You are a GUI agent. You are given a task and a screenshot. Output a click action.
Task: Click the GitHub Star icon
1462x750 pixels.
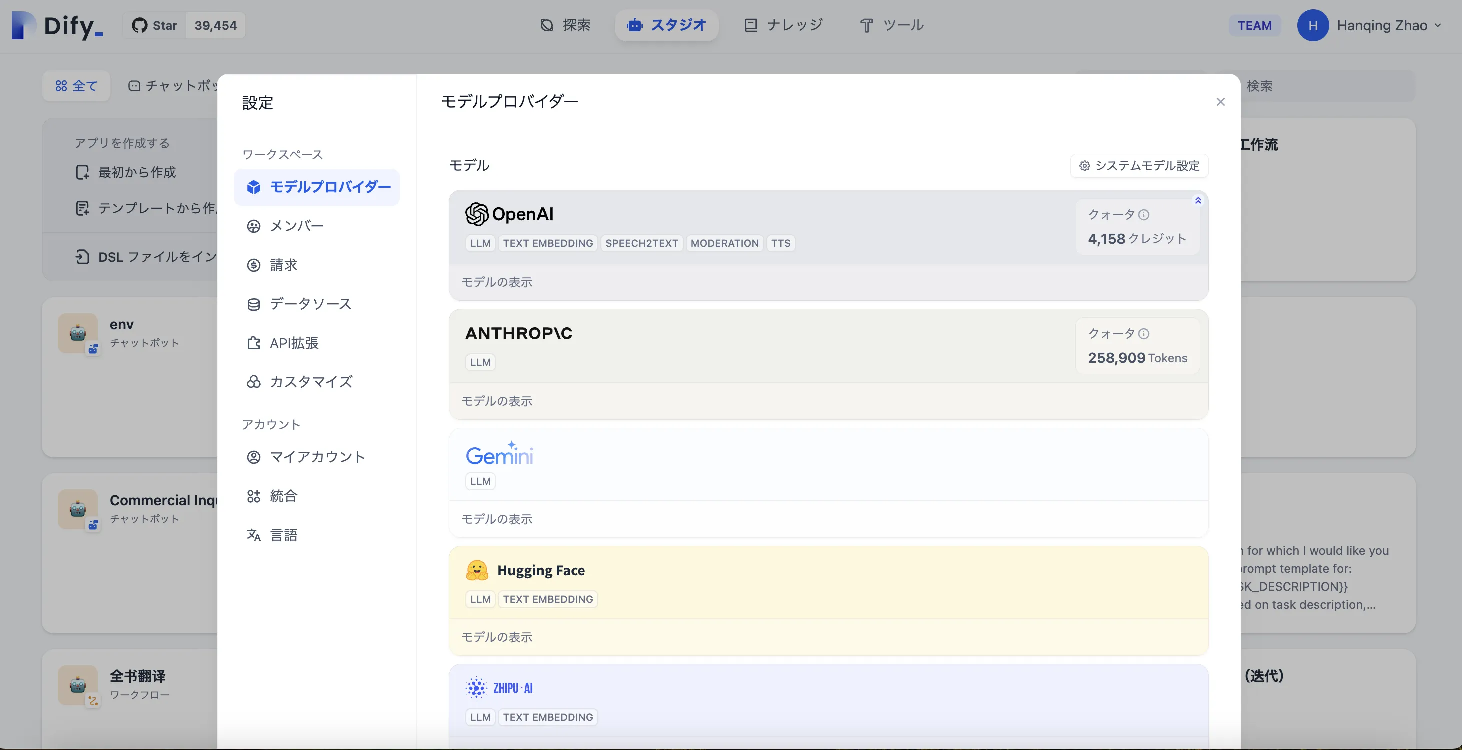click(x=139, y=25)
